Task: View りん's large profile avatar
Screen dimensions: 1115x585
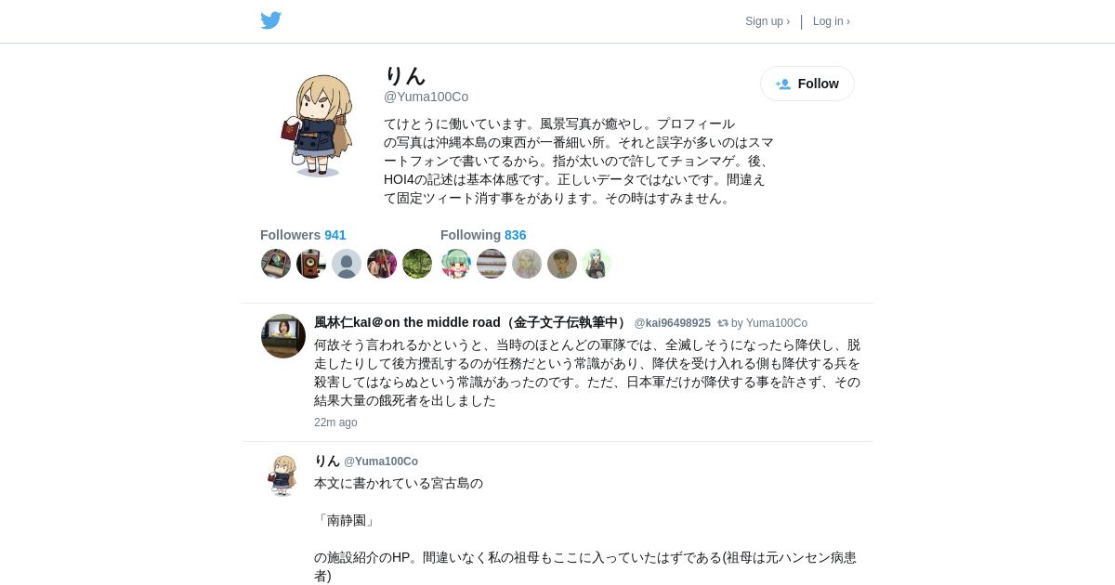Action: [x=316, y=125]
